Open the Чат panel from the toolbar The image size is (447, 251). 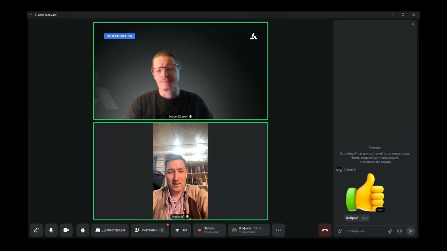181,230
